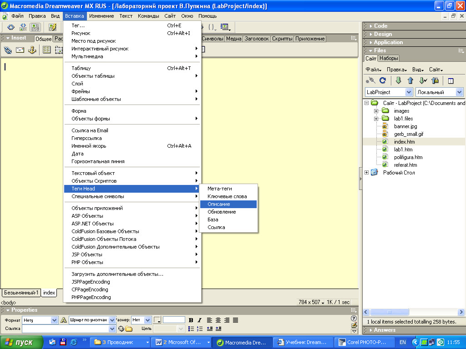Click the Italic formatting button
466x349 pixels.
(x=199, y=320)
